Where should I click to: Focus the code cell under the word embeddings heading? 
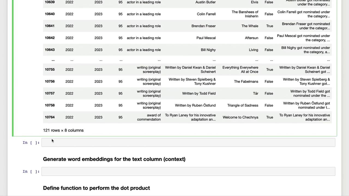[x=188, y=171]
